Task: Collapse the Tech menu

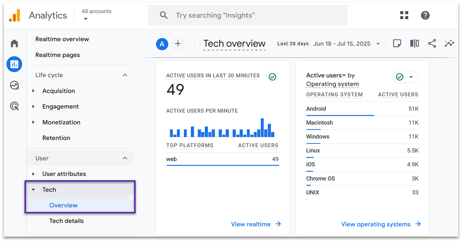Action: [33, 190]
